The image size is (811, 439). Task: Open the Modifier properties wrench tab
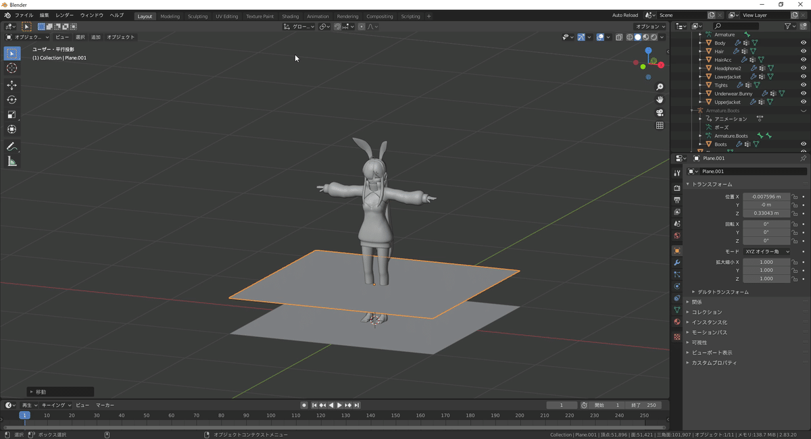pos(676,263)
